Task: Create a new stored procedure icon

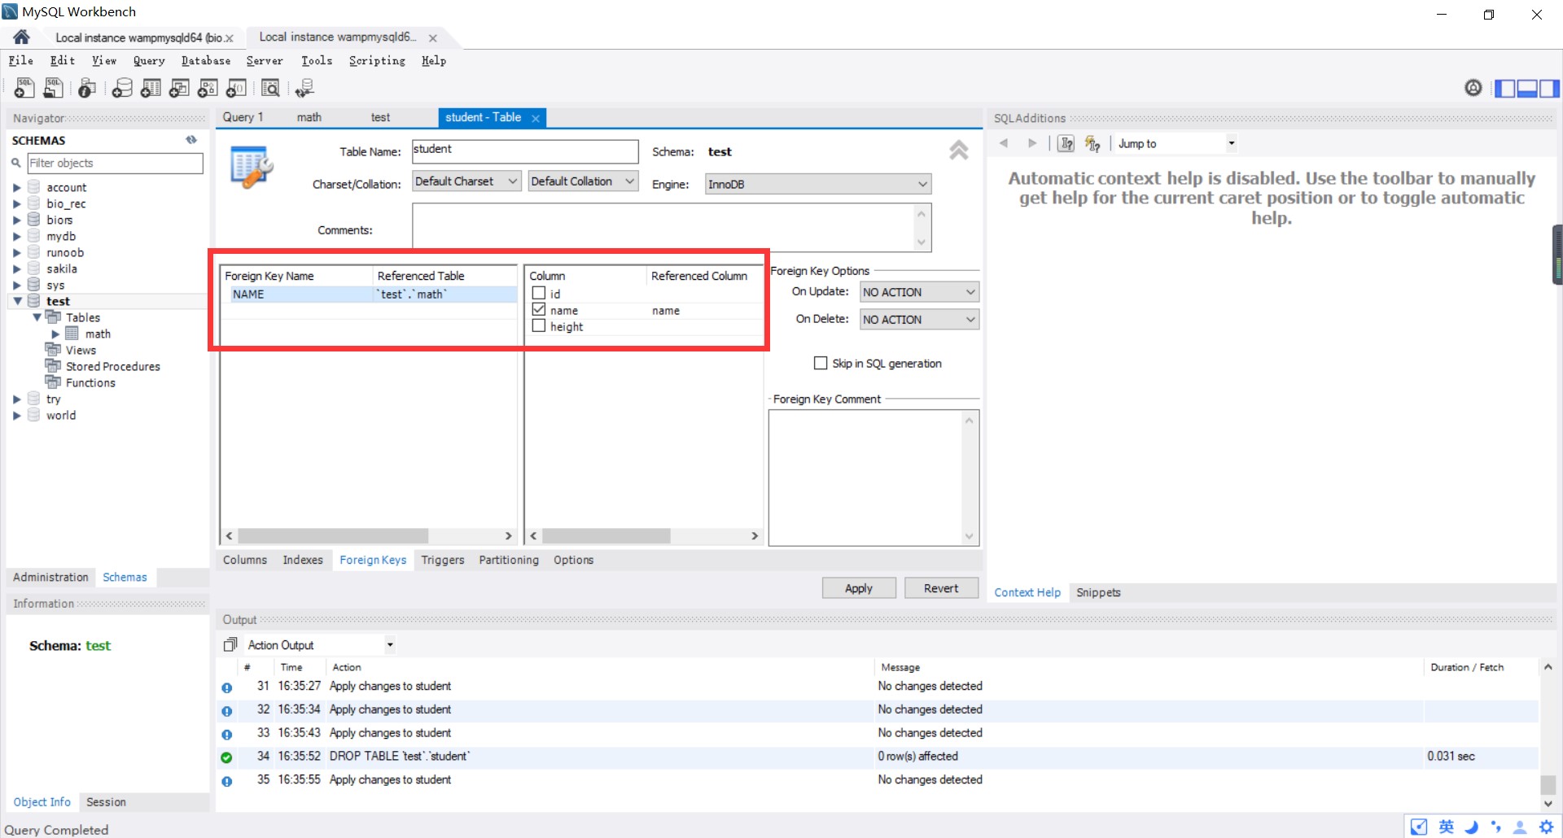Action: tap(208, 88)
